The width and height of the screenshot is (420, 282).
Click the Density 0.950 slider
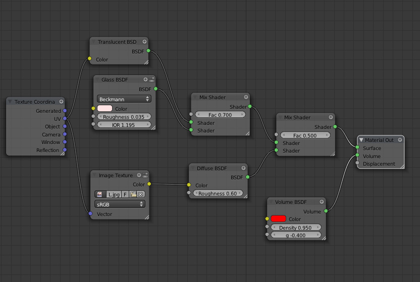[296, 228]
